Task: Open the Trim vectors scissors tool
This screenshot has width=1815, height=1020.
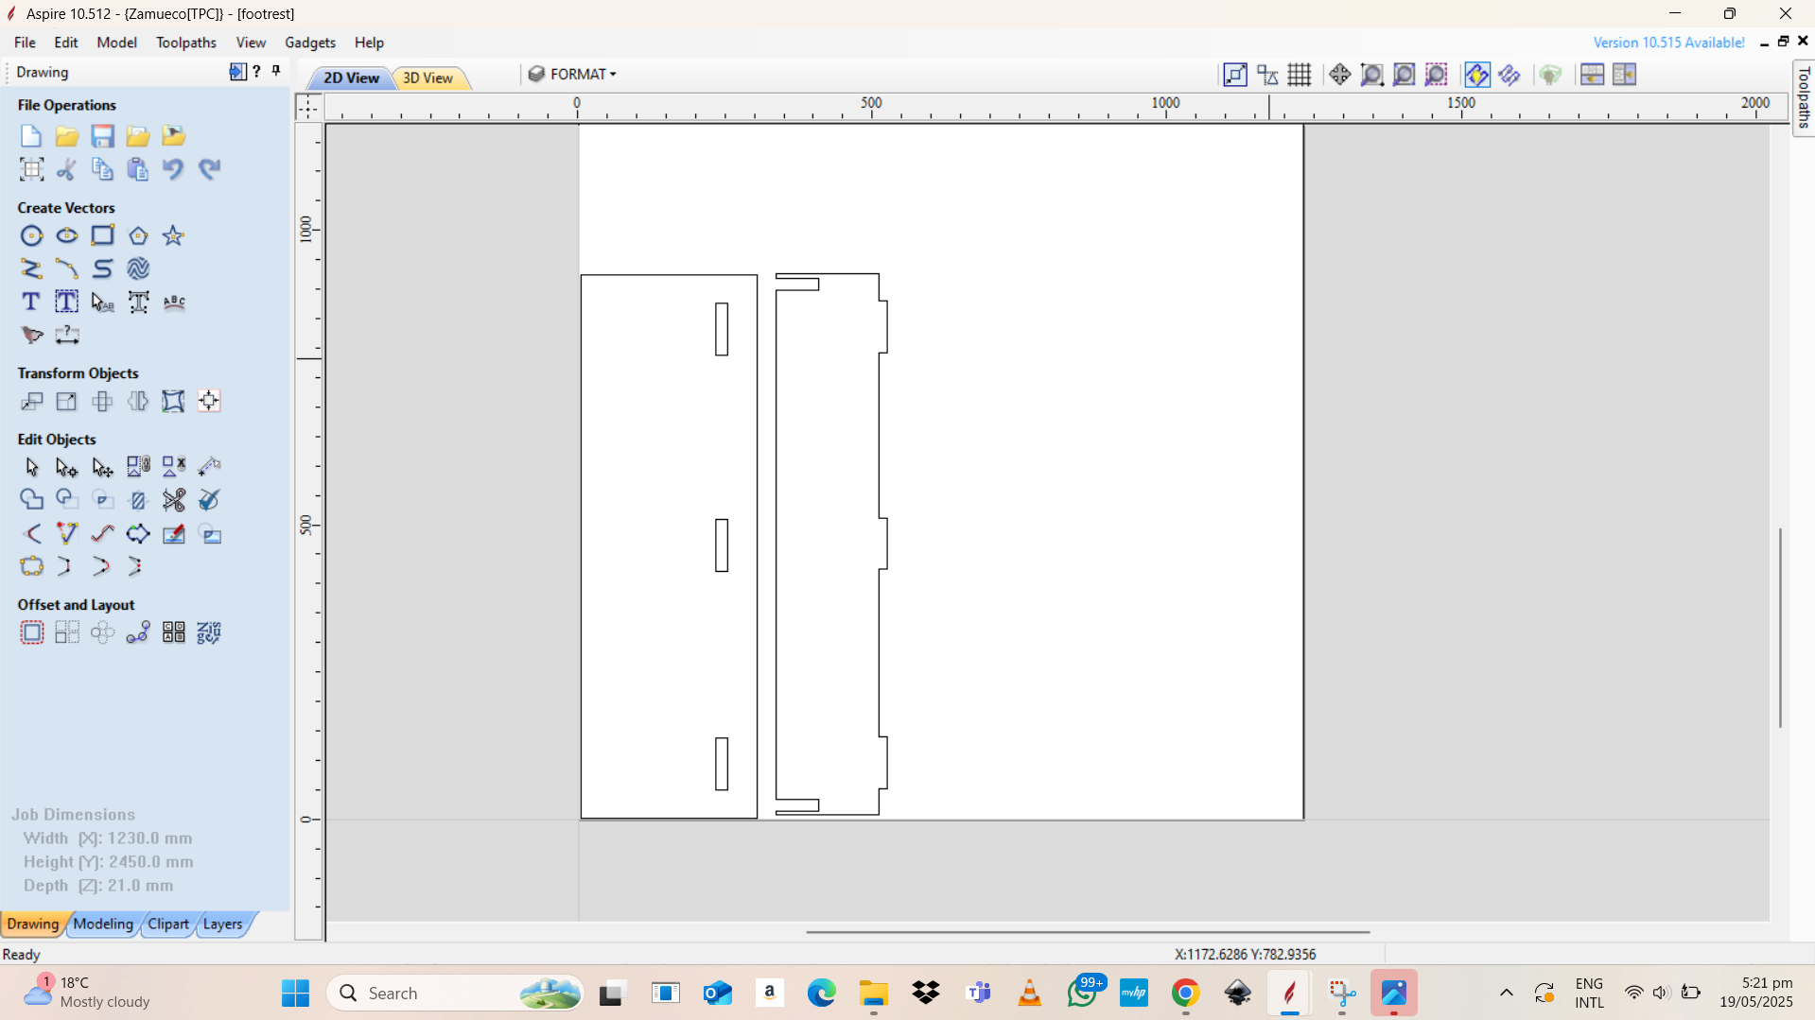Action: pyautogui.click(x=173, y=500)
